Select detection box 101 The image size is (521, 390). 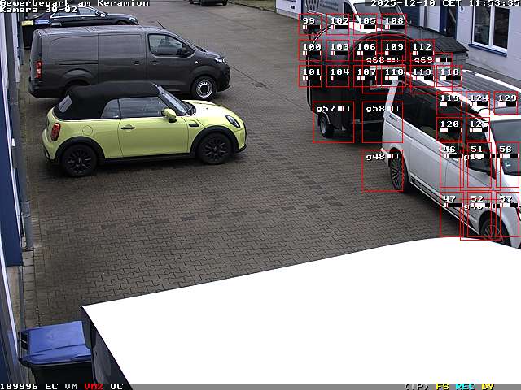pos(310,76)
